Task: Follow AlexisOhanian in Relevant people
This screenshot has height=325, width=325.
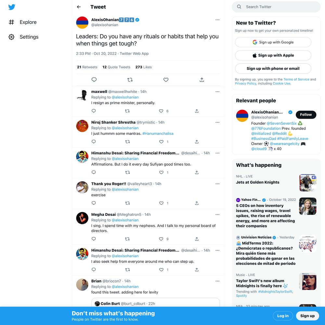Action: coord(306,115)
